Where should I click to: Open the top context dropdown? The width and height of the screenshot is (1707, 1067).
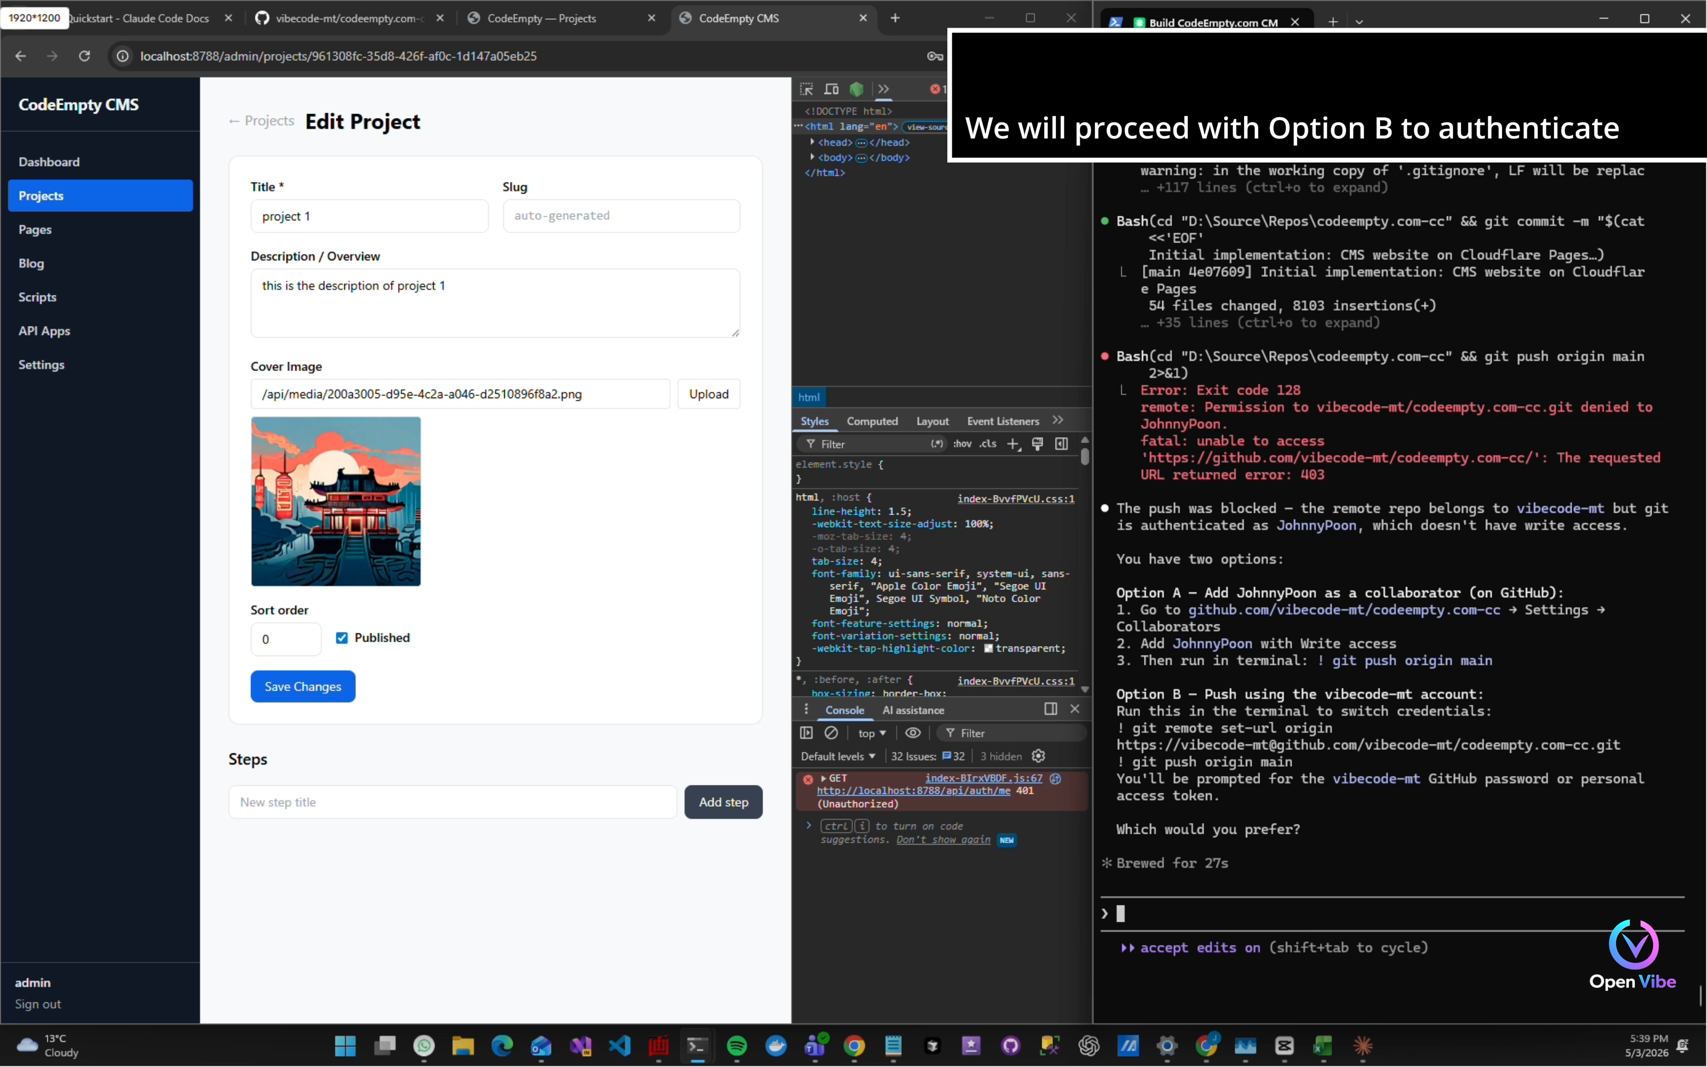click(872, 733)
